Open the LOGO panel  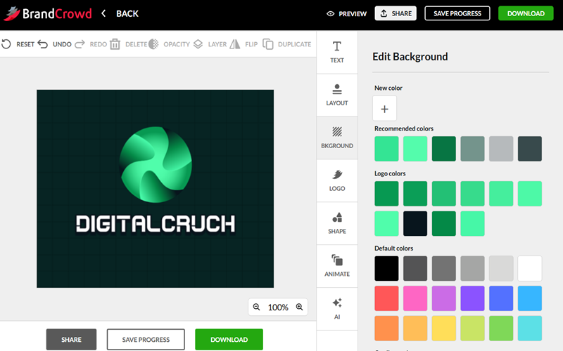(337, 180)
